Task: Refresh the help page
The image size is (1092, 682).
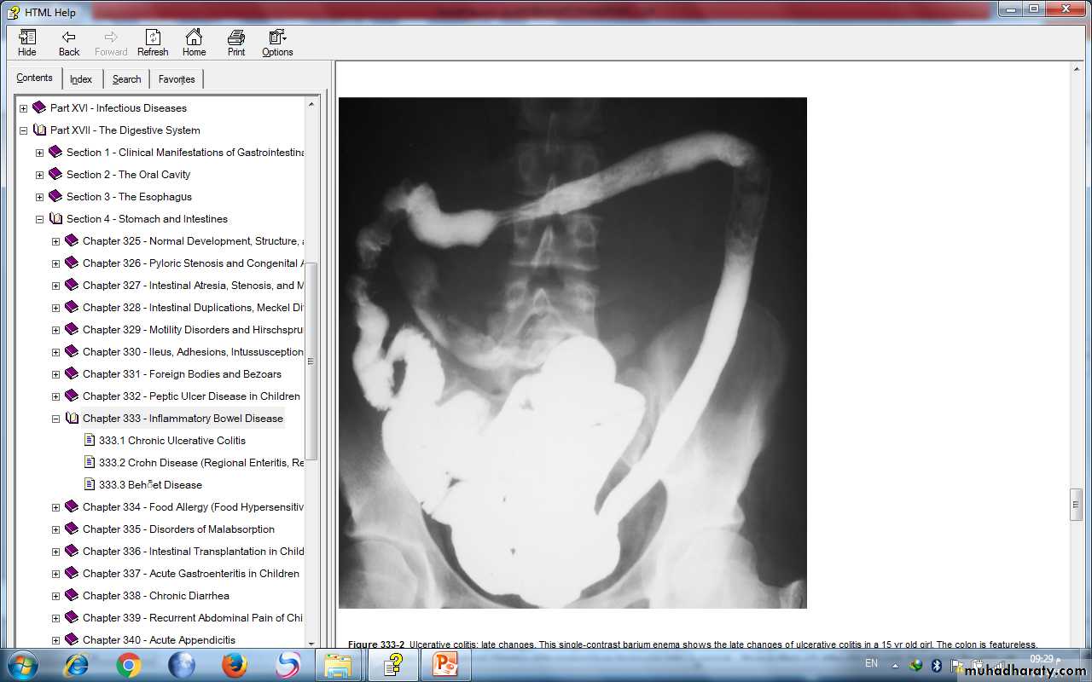Action: point(153,43)
